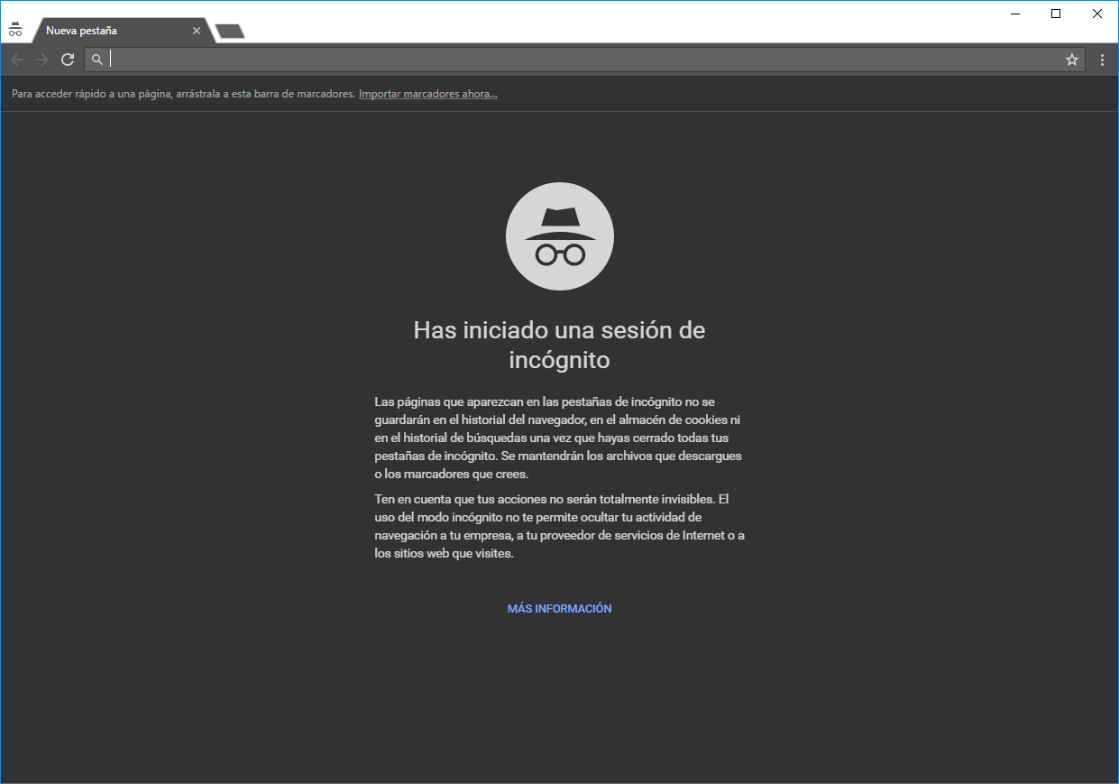Click Importar marcadores ahora link

point(428,94)
